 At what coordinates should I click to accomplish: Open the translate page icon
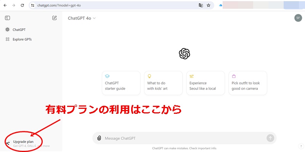point(201,5)
